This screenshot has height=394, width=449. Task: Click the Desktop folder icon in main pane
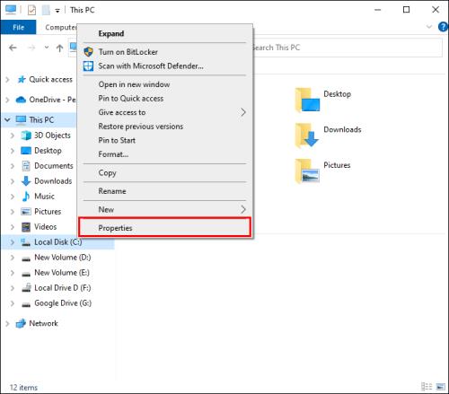tap(307, 101)
